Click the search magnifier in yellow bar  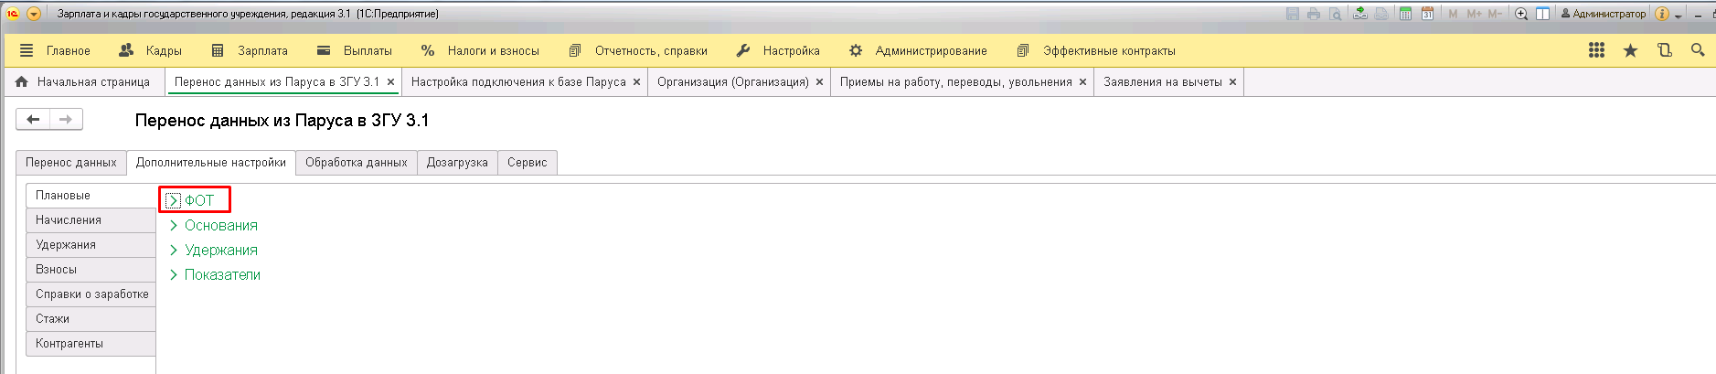pos(1697,50)
